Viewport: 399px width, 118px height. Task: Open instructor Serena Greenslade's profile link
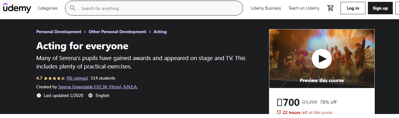click(x=98, y=87)
